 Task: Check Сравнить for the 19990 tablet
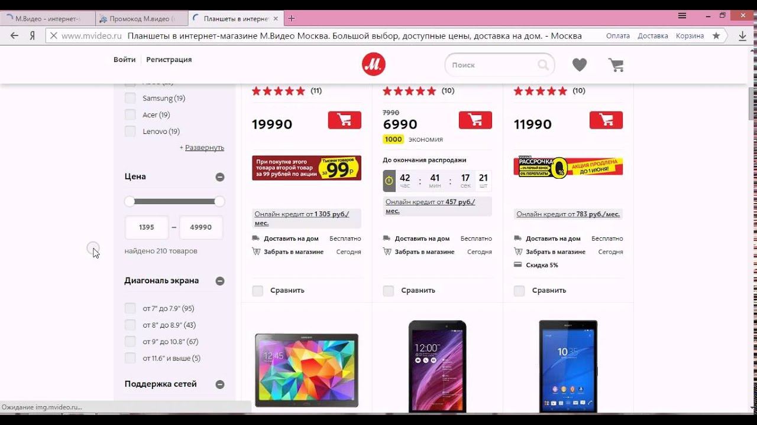click(x=258, y=290)
